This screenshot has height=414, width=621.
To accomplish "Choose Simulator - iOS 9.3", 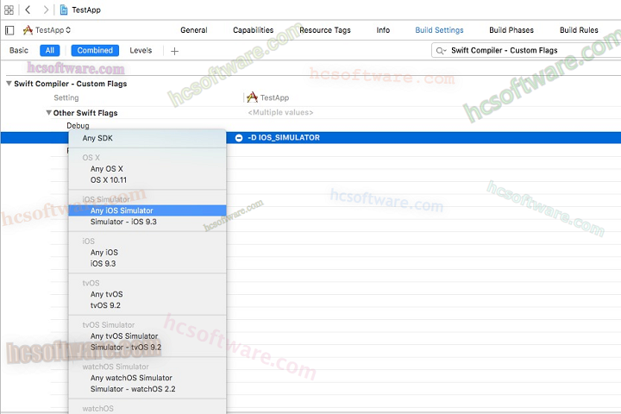I will click(x=147, y=222).
